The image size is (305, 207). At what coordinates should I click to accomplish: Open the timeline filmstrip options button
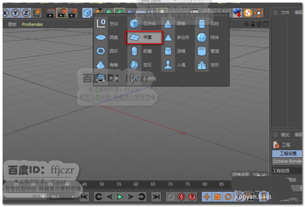coord(264,197)
